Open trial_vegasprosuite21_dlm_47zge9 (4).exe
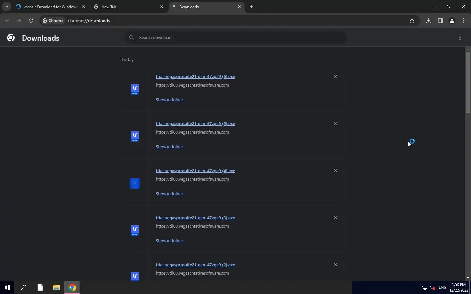471x294 pixels. (x=195, y=171)
